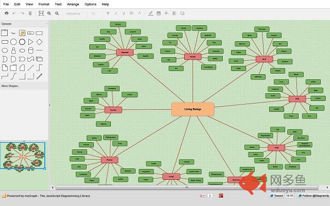Image resolution: width=330 pixels, height=206 pixels.
Task: Click the red Google+ share icon
Action: tap(221, 196)
